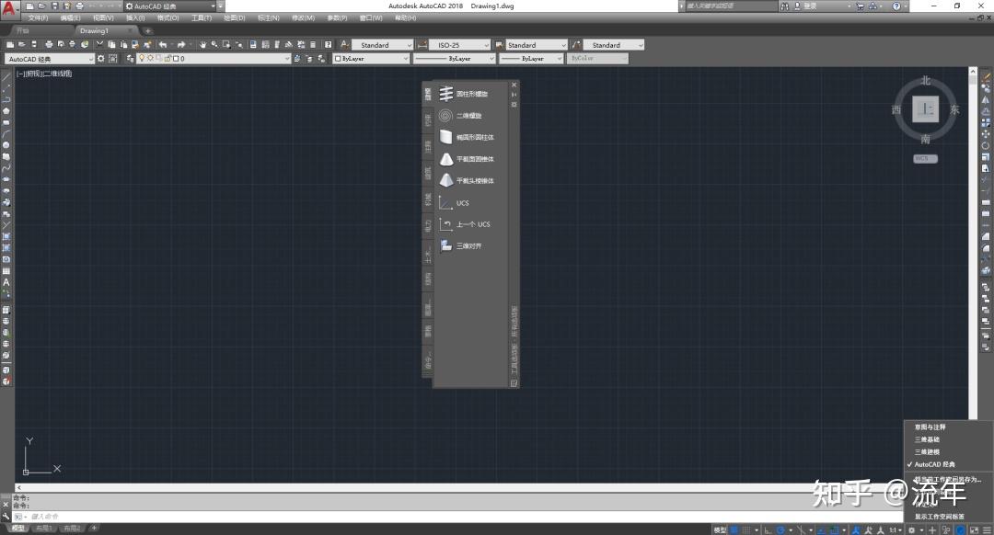Screen dimensions: 994x535
Task: Open the WCS dropdown under ViewCube
Action: point(926,158)
